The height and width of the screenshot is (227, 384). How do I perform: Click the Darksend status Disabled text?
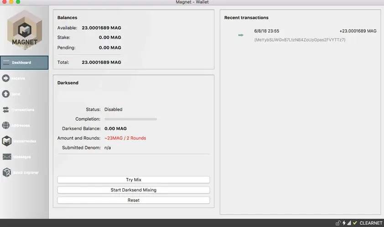click(114, 109)
